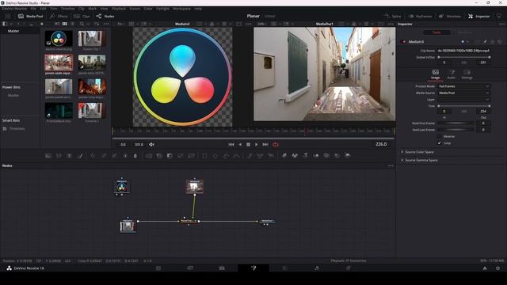Lock the MediaIn3 tool in Inspector
Screen dimensions: 507x285
pos(493,42)
